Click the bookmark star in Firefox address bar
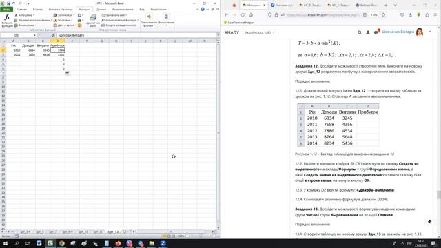This screenshot has width=441, height=248. point(383,14)
